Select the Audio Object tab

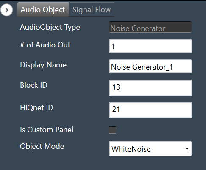(43, 10)
